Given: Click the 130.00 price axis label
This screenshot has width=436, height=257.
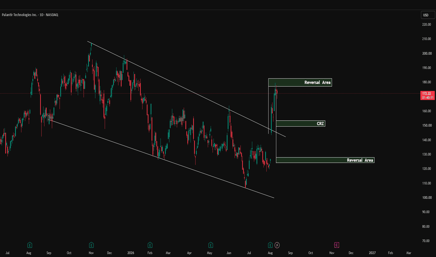Looking at the screenshot, I should point(427,155).
